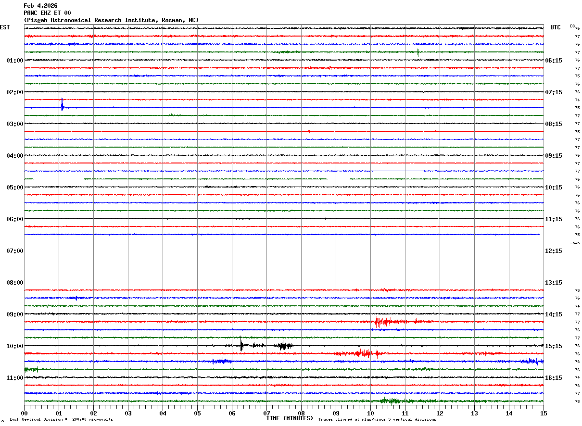Click the 05 minute tick label

[197, 413]
